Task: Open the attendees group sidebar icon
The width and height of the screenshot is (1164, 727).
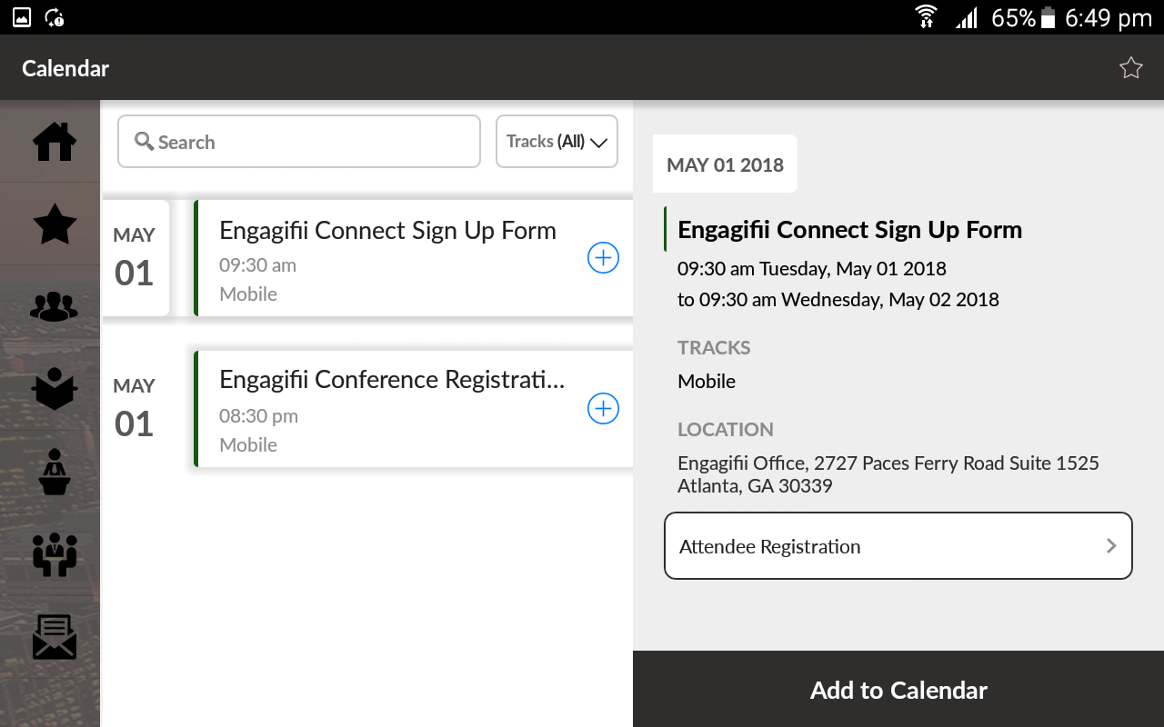Action: pyautogui.click(x=55, y=306)
